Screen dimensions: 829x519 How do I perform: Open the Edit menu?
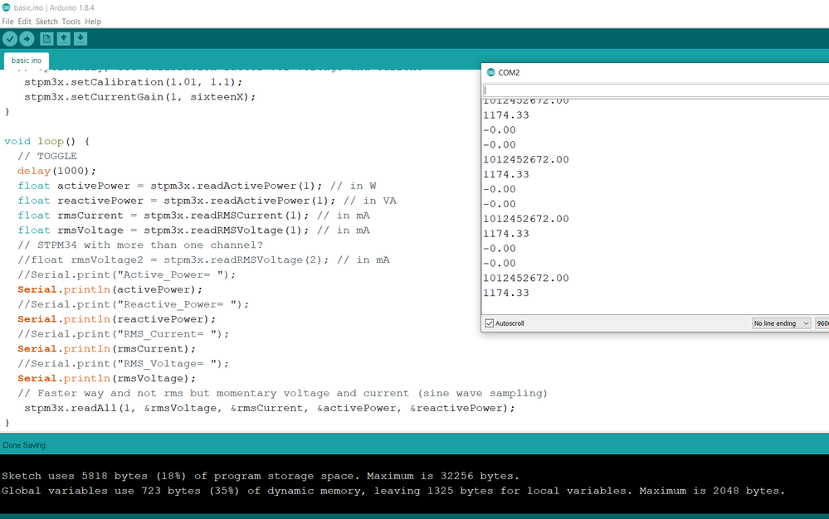pos(24,22)
